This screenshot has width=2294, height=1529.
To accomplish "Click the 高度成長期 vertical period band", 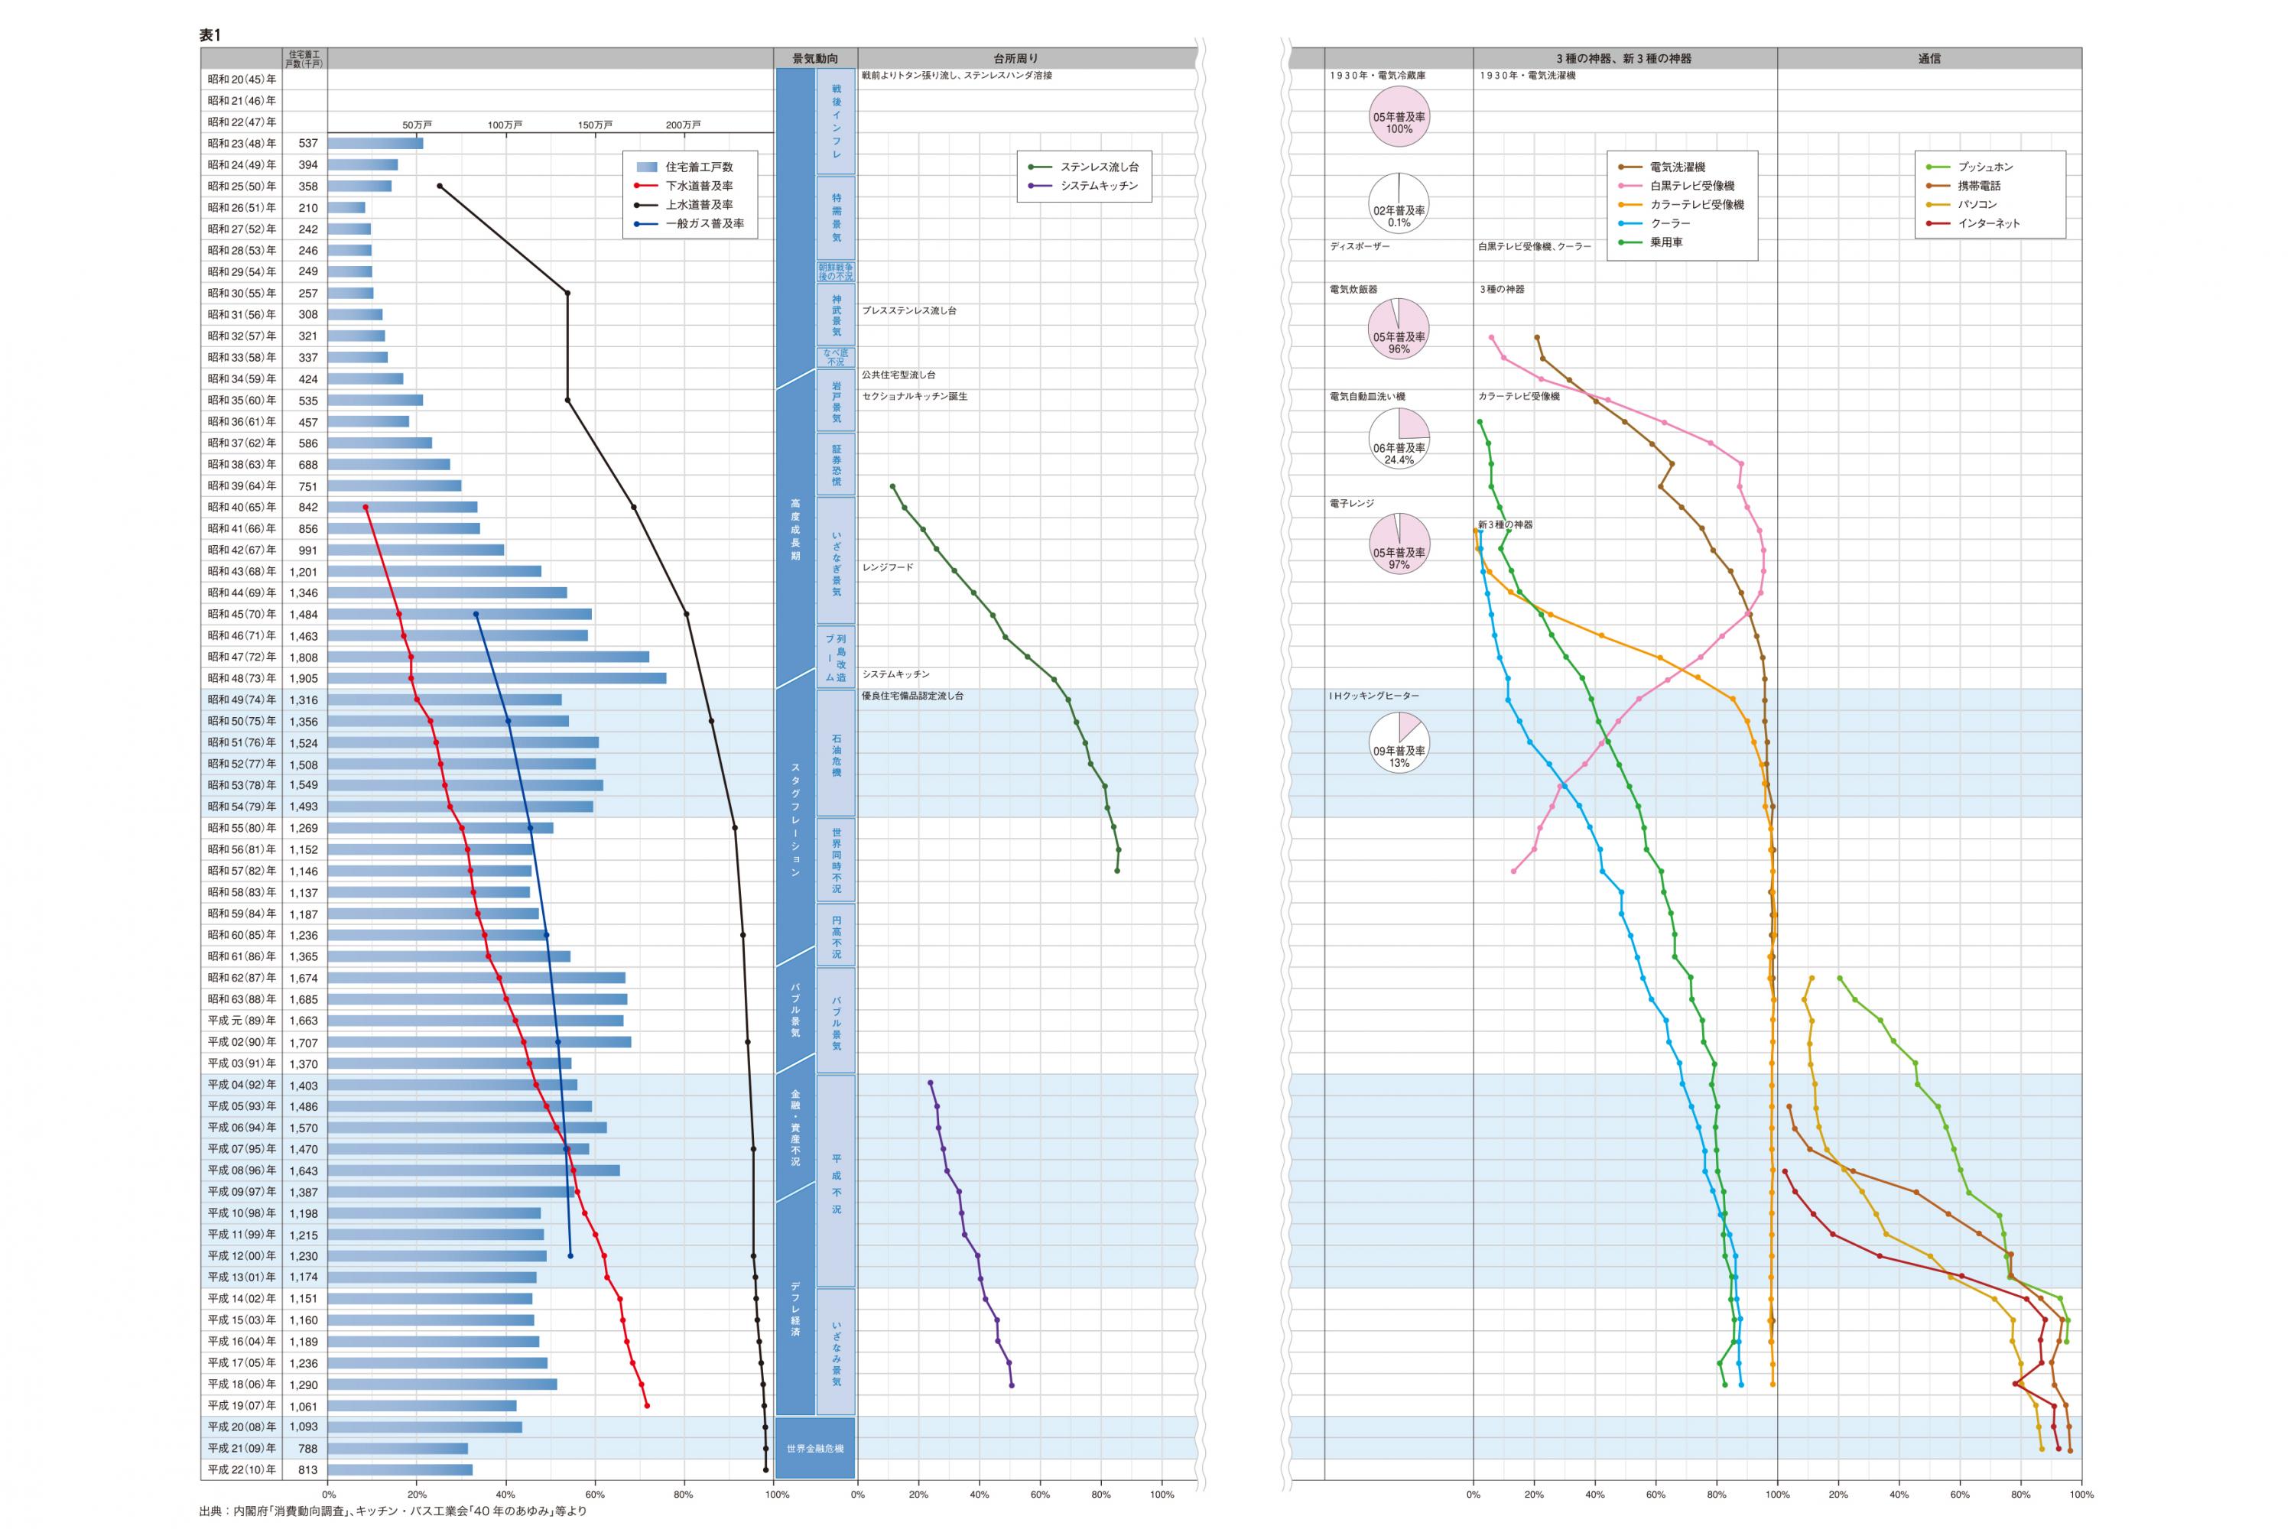I will pos(795,530).
